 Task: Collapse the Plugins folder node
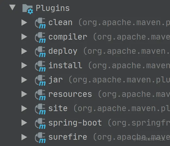click(12, 7)
